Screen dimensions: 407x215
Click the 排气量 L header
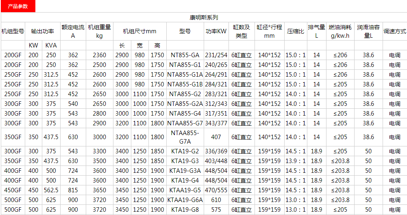[316, 31]
